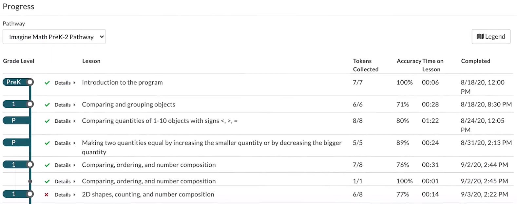517x204 pixels.
Task: Click red X icon beside 2D shapes lesson
Action: [x=47, y=195]
